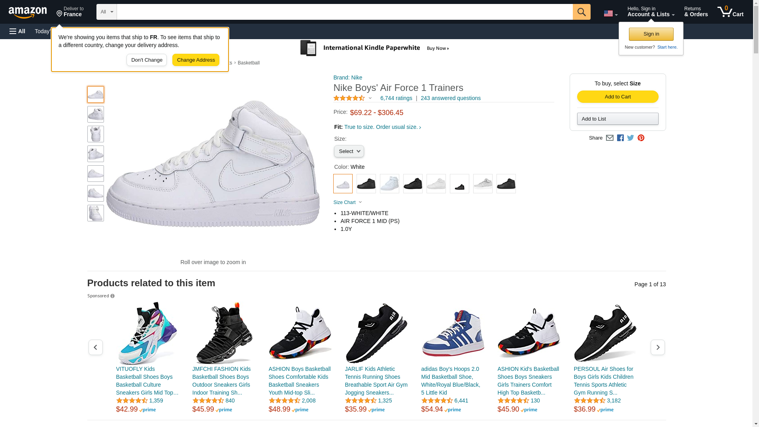
Task: Share product on Facebook
Action: click(x=620, y=138)
